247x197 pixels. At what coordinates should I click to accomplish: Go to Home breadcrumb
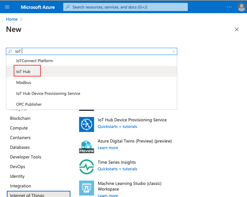[x=12, y=19]
